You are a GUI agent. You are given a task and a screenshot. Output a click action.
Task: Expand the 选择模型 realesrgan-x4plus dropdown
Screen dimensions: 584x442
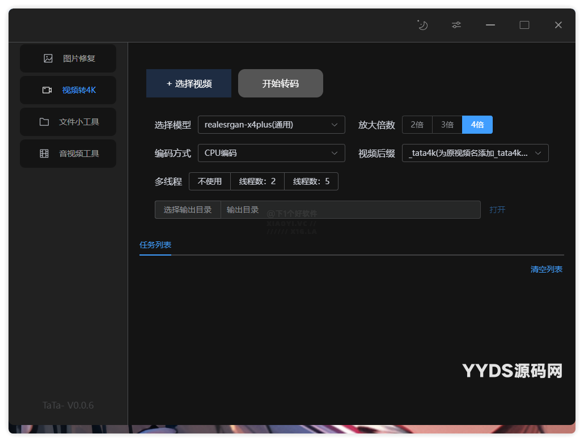[272, 125]
